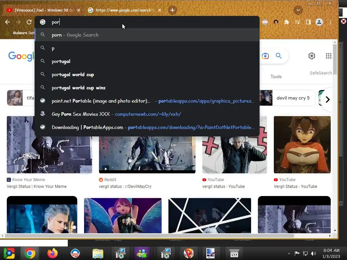The width and height of the screenshot is (347, 260).
Task: Open the red P taskbar app
Action: pyautogui.click(x=188, y=253)
